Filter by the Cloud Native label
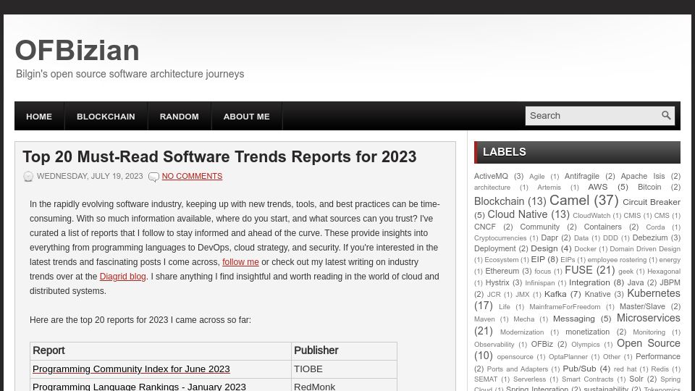 click(x=517, y=214)
